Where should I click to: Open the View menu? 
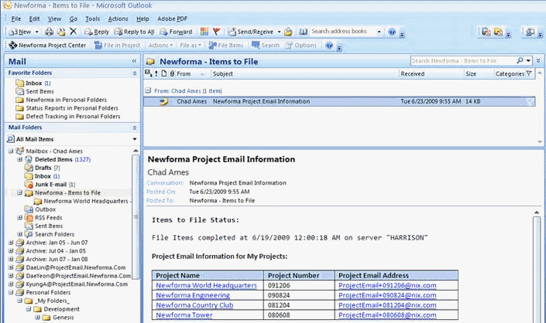click(55, 19)
